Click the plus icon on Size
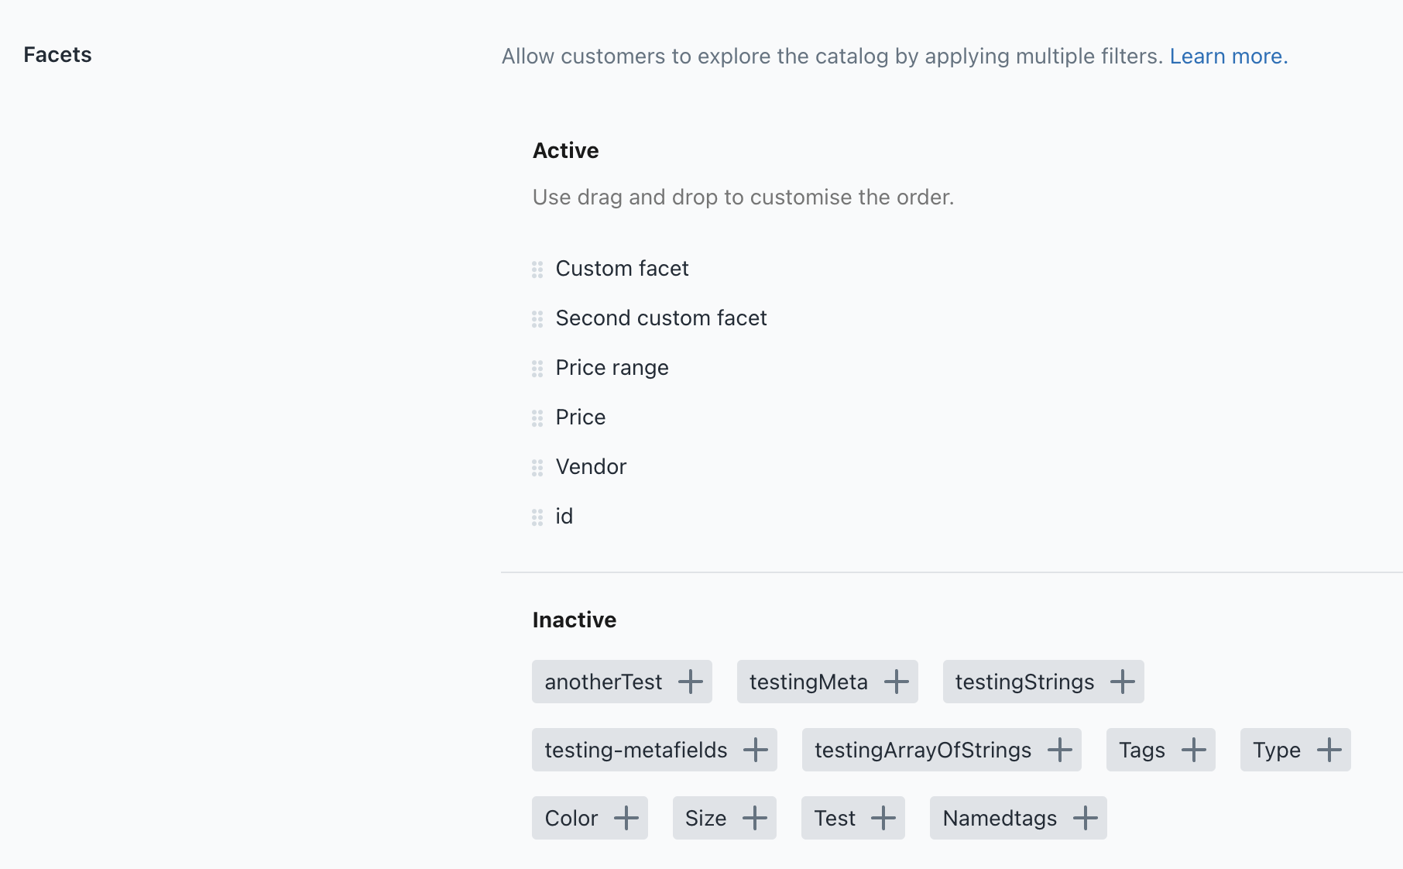This screenshot has width=1403, height=869. pos(755,818)
